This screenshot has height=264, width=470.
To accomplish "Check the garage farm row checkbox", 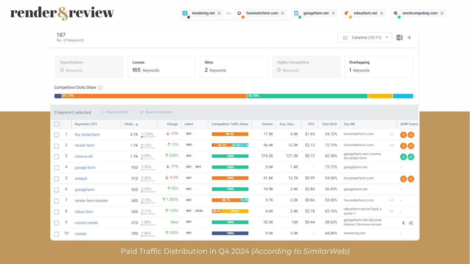I will [x=57, y=168].
